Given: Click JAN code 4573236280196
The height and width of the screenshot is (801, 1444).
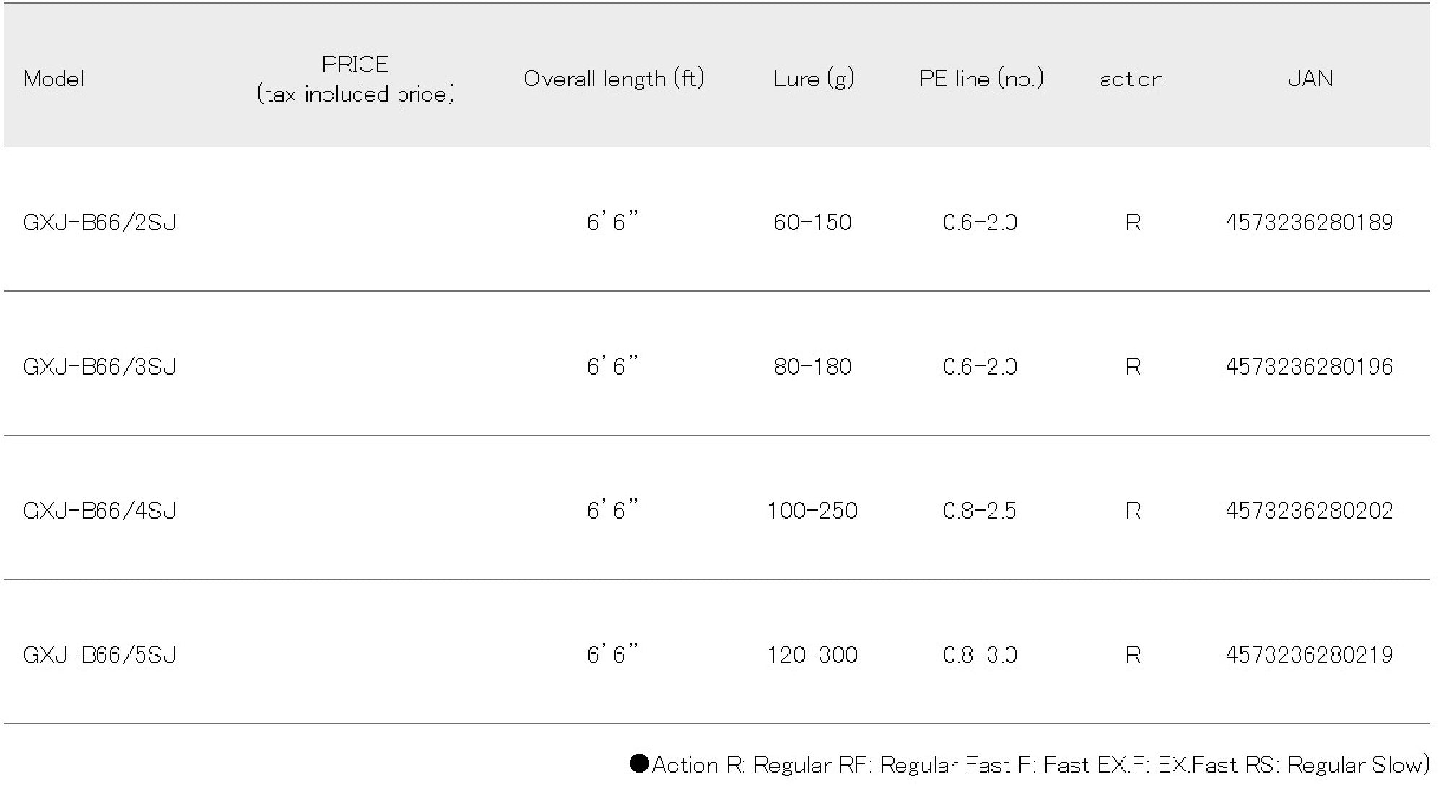Looking at the screenshot, I should tap(1309, 367).
